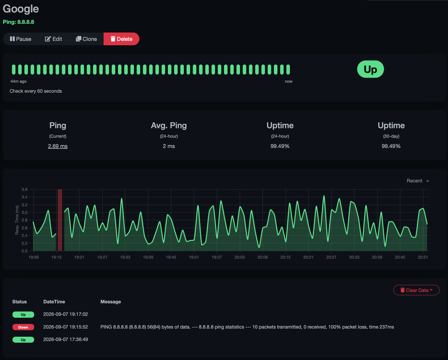This screenshot has height=360, width=448.
Task: Click the red downtime marker in chart
Action: coord(60,220)
